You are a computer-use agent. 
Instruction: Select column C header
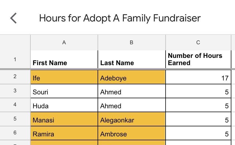[198, 43]
